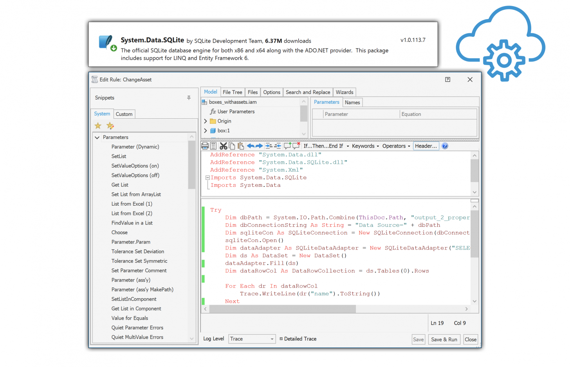Click the header code pane scrollbar thumb
Viewport: 570px width, 367px height.
click(x=474, y=171)
